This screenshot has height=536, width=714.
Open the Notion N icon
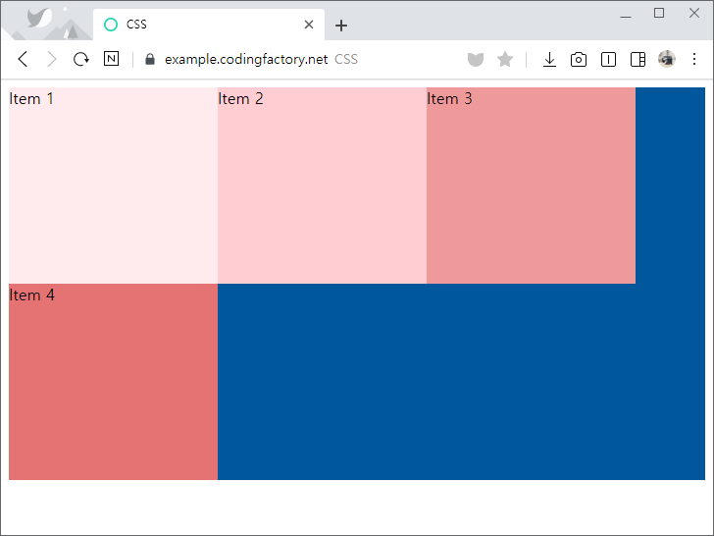[111, 59]
